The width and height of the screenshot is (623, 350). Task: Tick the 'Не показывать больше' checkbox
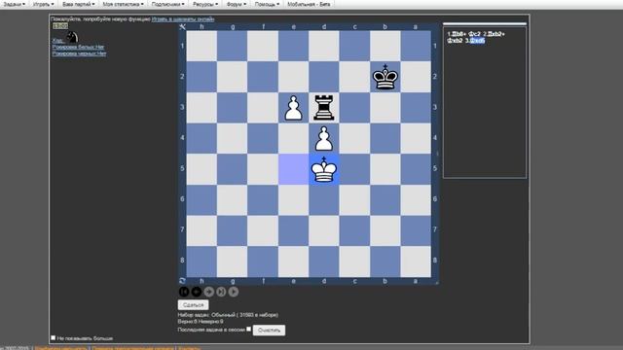coord(54,337)
